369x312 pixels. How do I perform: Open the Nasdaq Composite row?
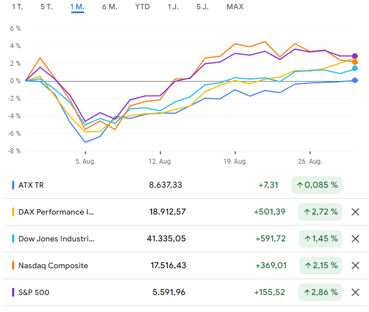click(186, 265)
